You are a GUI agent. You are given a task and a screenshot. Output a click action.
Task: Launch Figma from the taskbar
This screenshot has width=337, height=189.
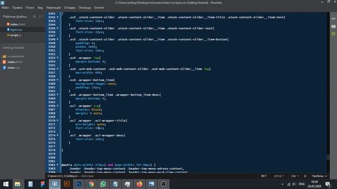click(x=42, y=184)
